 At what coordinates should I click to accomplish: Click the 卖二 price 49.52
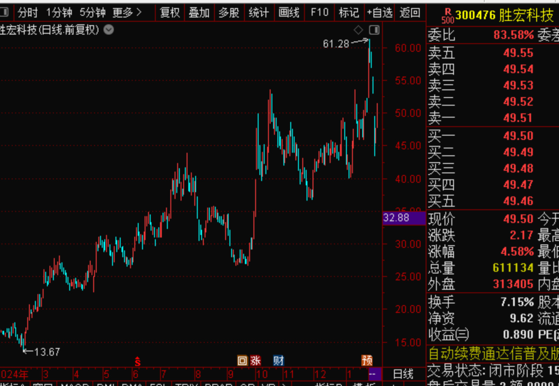coord(518,101)
